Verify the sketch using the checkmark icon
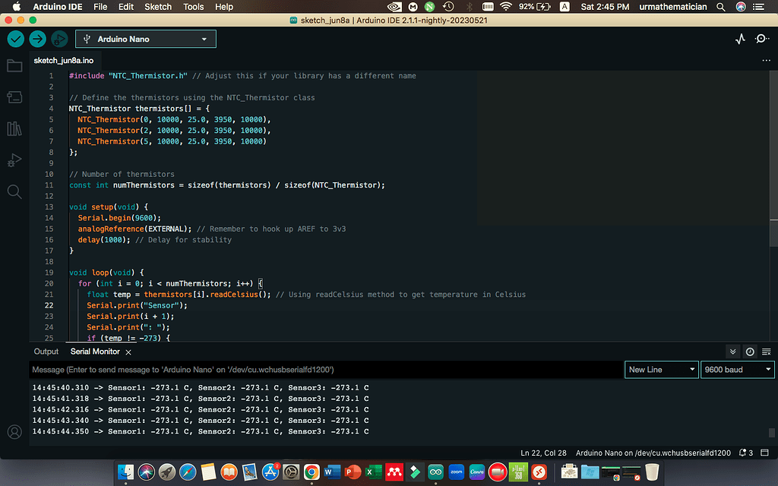The height and width of the screenshot is (486, 778). click(15, 38)
